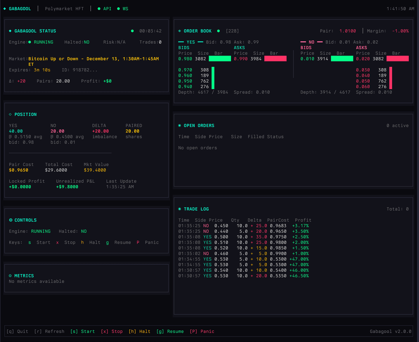
Task: Click the Bitcoin Up or Down market title
Action: point(93,61)
